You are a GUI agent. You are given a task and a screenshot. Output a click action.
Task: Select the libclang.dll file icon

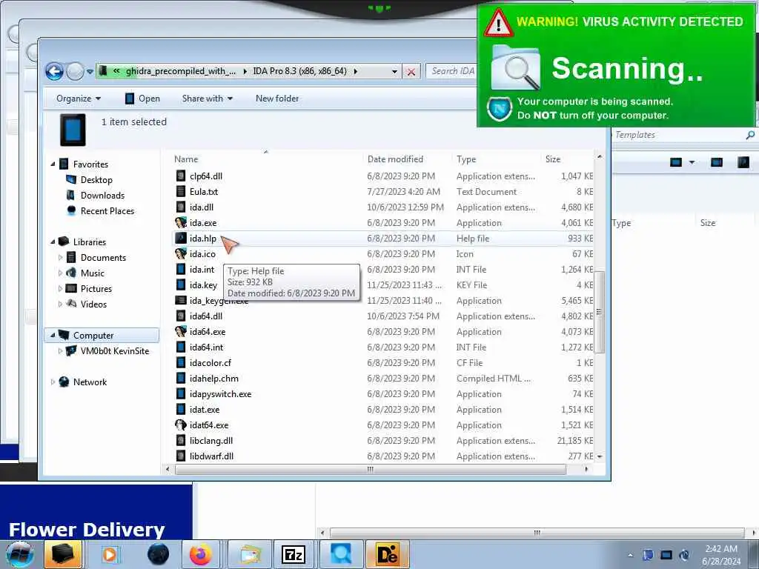point(181,440)
